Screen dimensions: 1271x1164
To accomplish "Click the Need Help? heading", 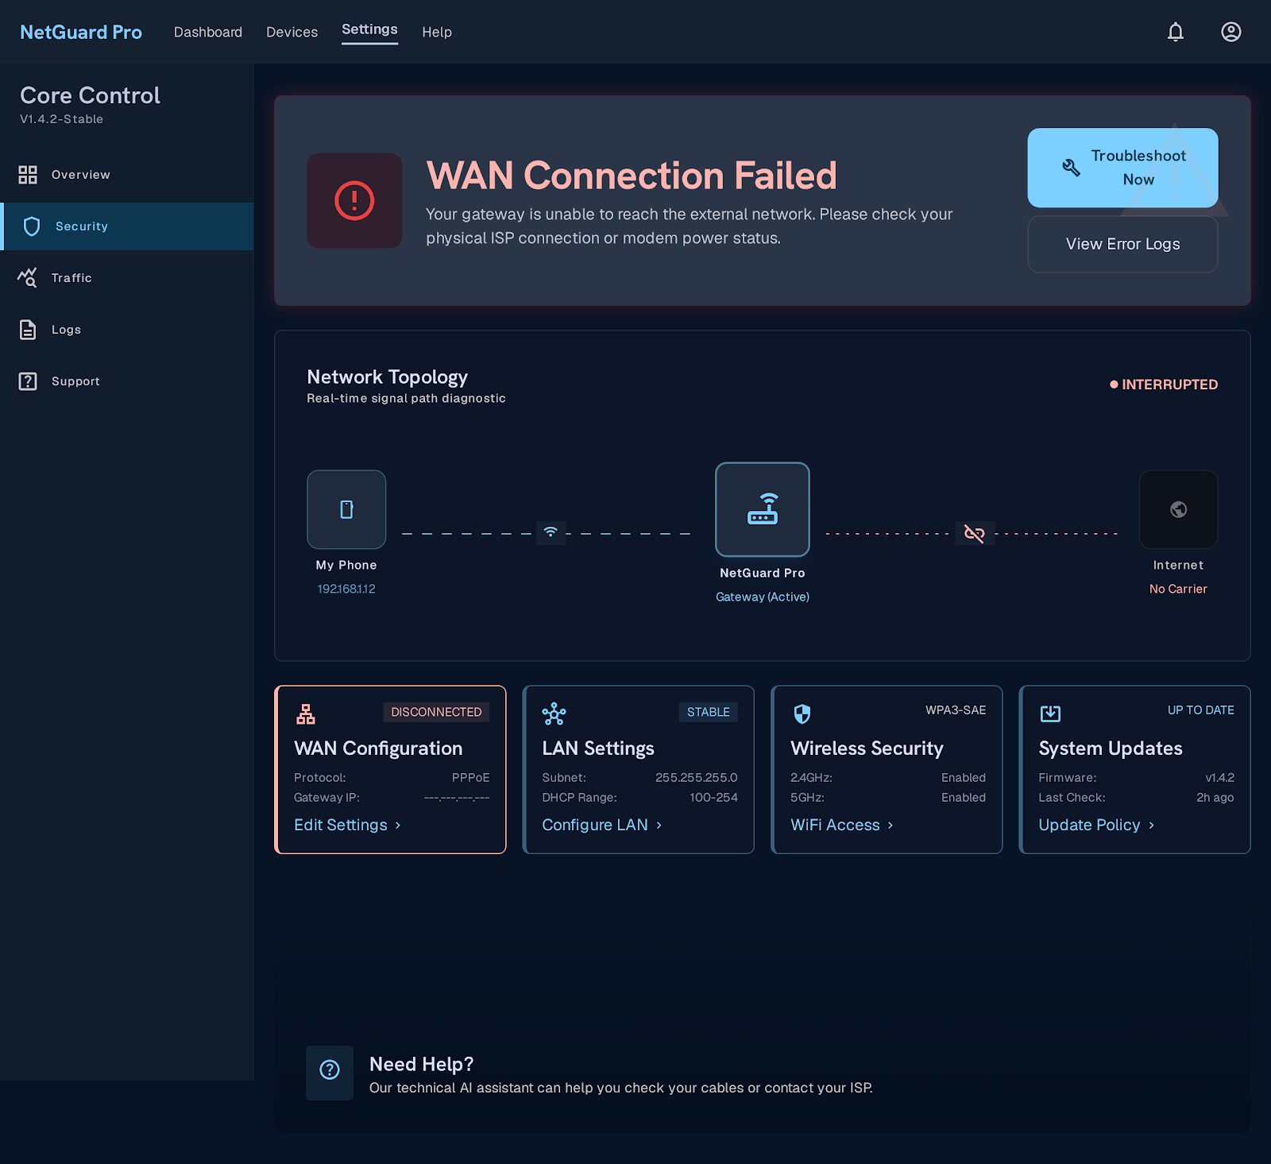I will click(421, 1064).
